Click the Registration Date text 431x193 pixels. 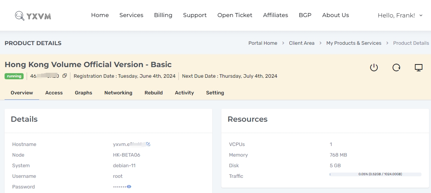point(124,76)
